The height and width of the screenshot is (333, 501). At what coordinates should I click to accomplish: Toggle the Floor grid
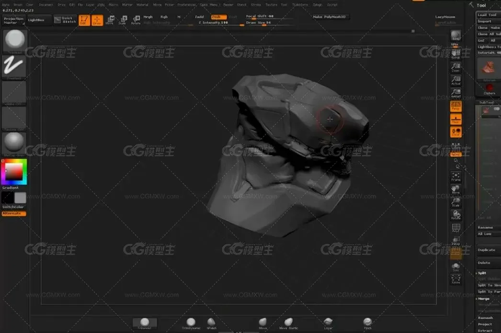[455, 120]
